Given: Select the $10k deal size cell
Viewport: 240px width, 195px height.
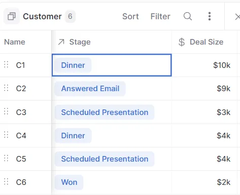Looking at the screenshot, I should coord(204,65).
